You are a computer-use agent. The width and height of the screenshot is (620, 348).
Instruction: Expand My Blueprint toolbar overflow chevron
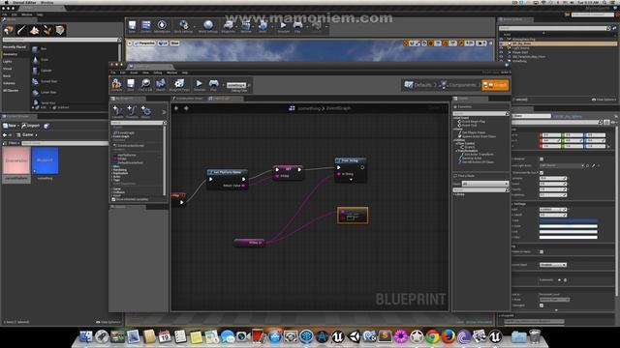pyautogui.click(x=164, y=112)
